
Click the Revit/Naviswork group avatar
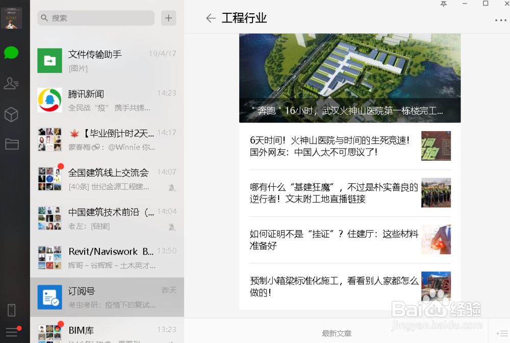point(50,257)
